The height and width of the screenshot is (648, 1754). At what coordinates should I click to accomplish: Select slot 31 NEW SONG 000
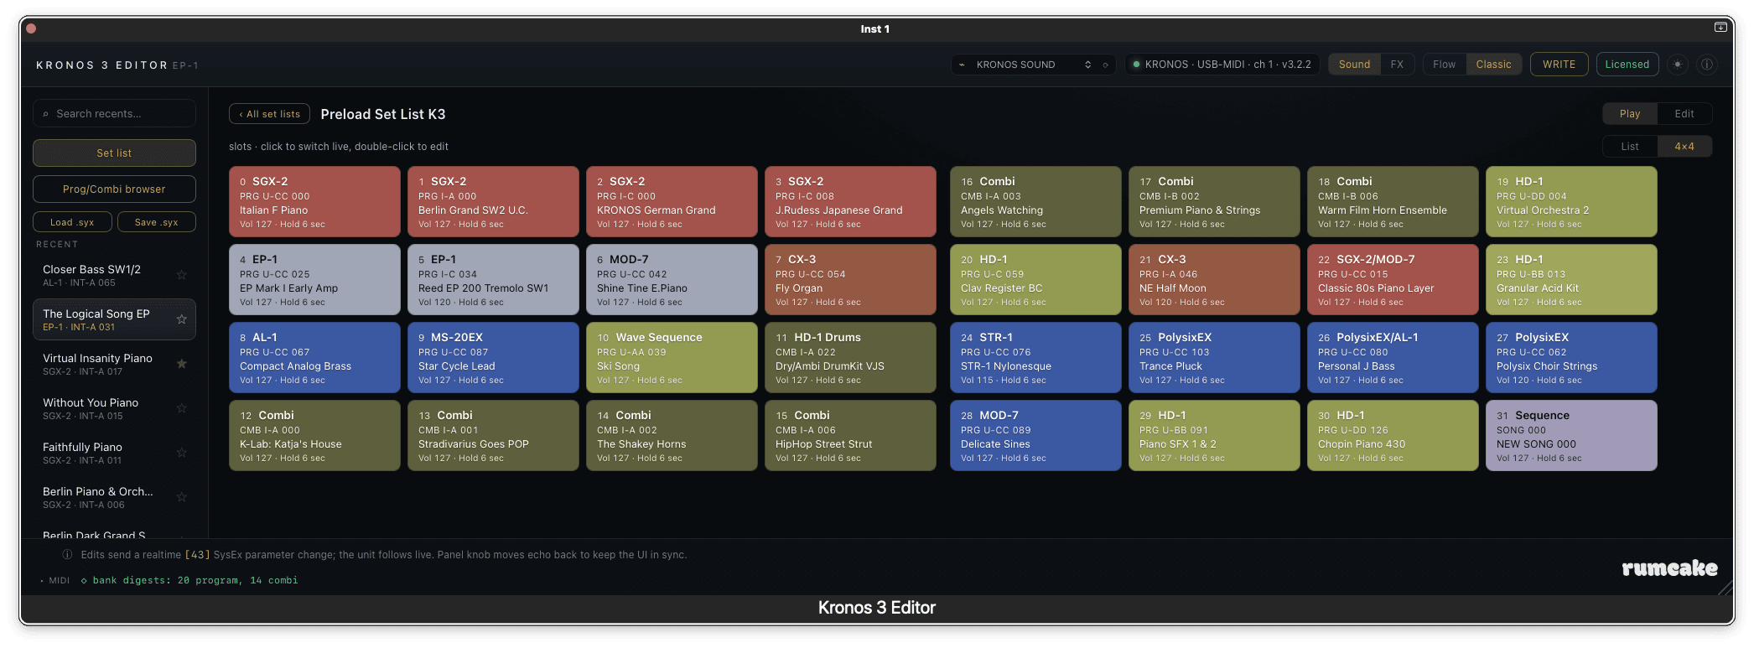coord(1571,436)
